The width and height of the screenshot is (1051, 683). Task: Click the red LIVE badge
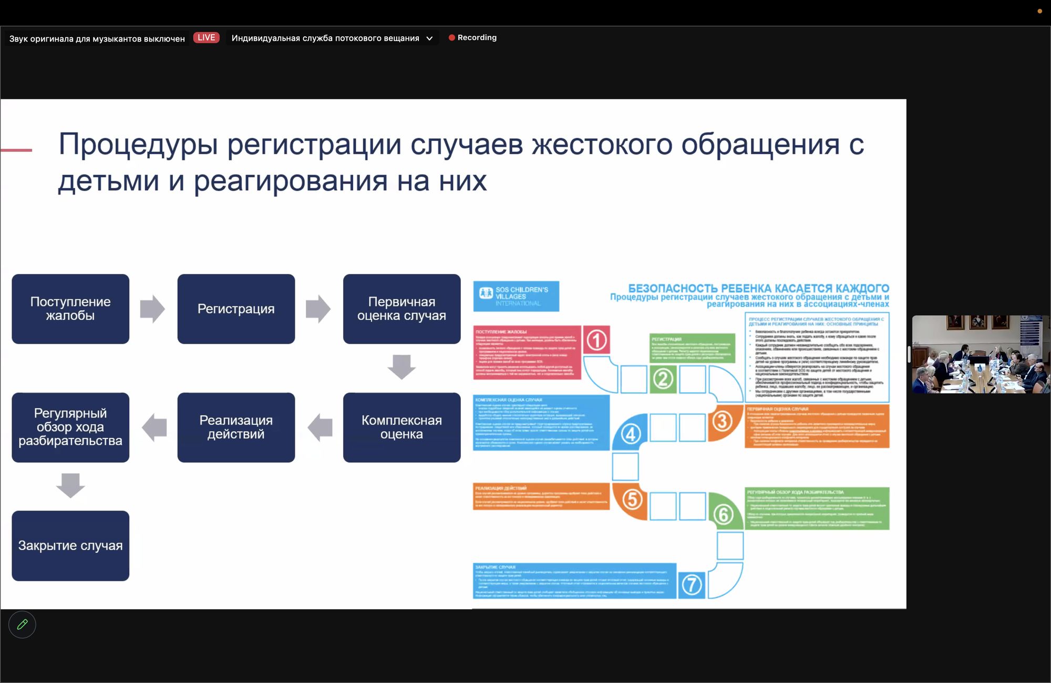206,37
